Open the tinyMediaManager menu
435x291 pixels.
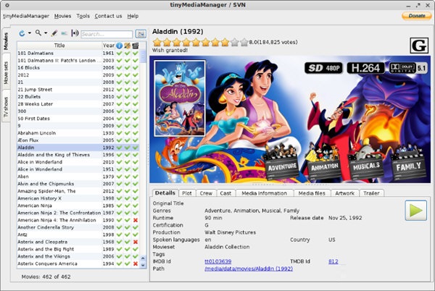tap(26, 16)
